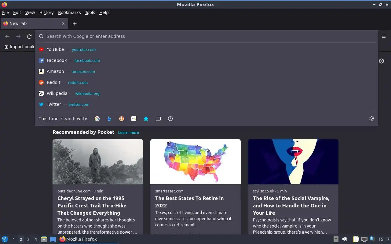Open the update notification tray icon
Viewport: 391px width, 244px height.
tap(372, 239)
